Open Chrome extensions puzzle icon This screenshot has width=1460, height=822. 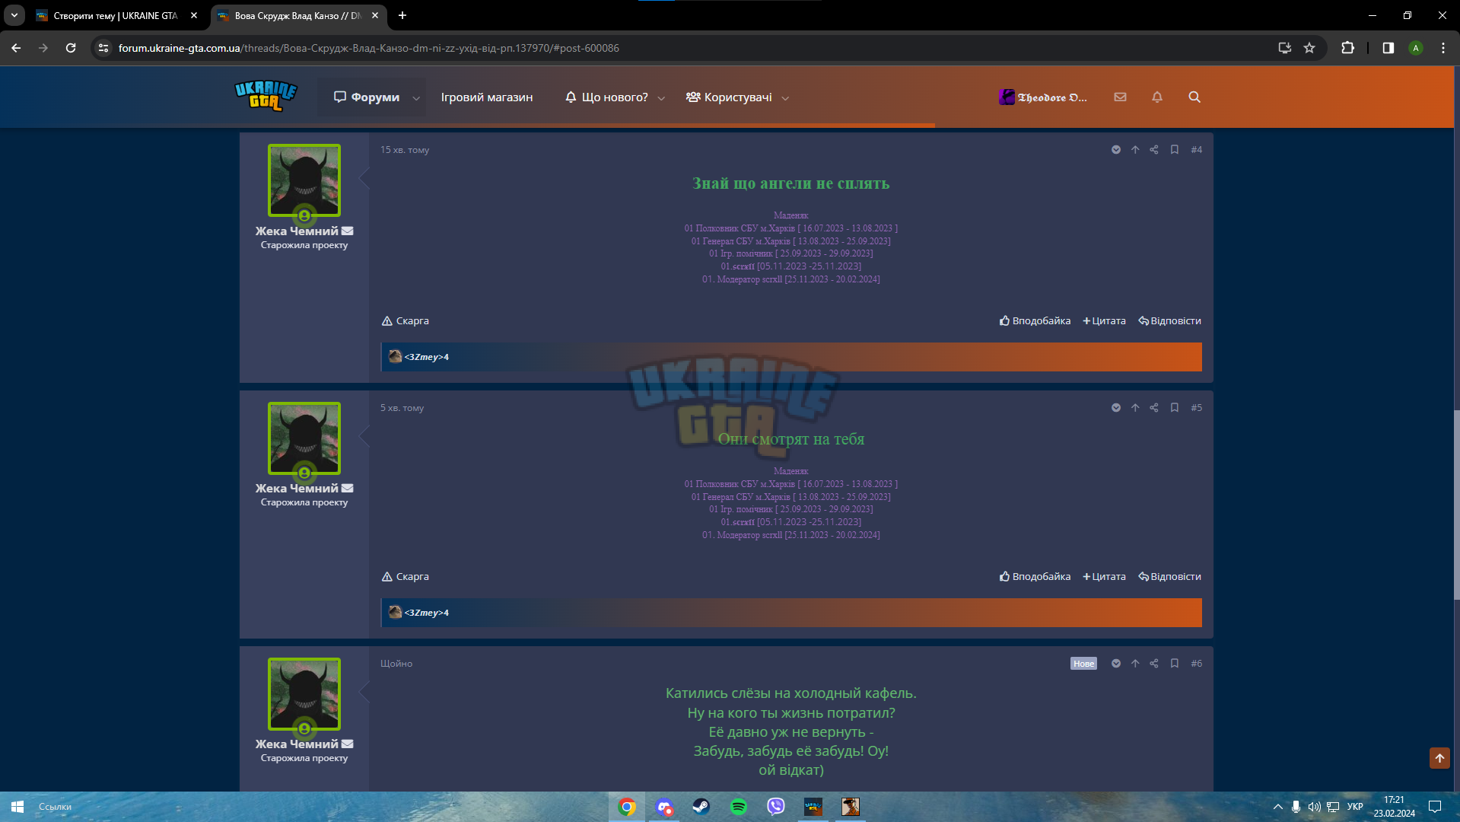pos(1347,48)
